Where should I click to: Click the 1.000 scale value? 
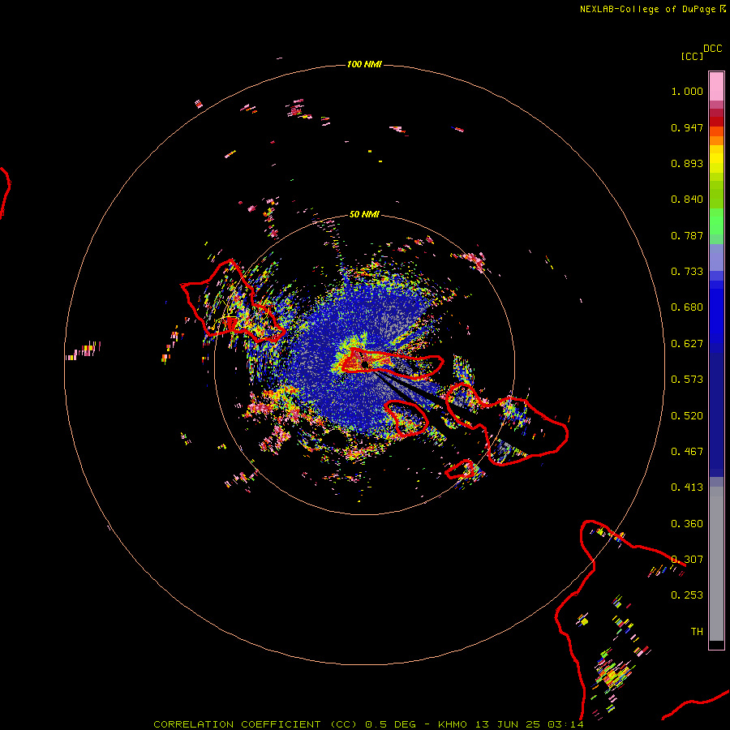click(687, 91)
